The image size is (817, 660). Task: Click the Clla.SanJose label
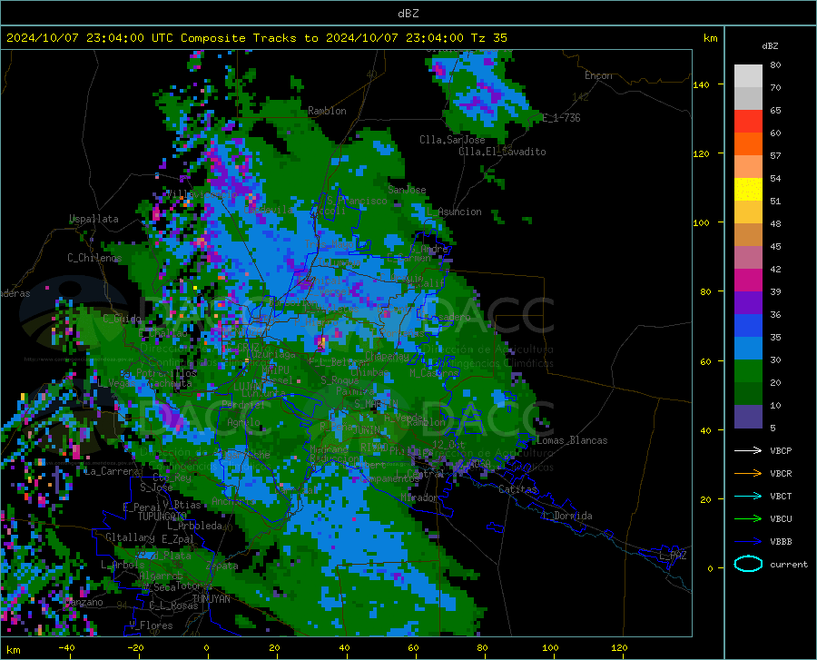click(452, 140)
